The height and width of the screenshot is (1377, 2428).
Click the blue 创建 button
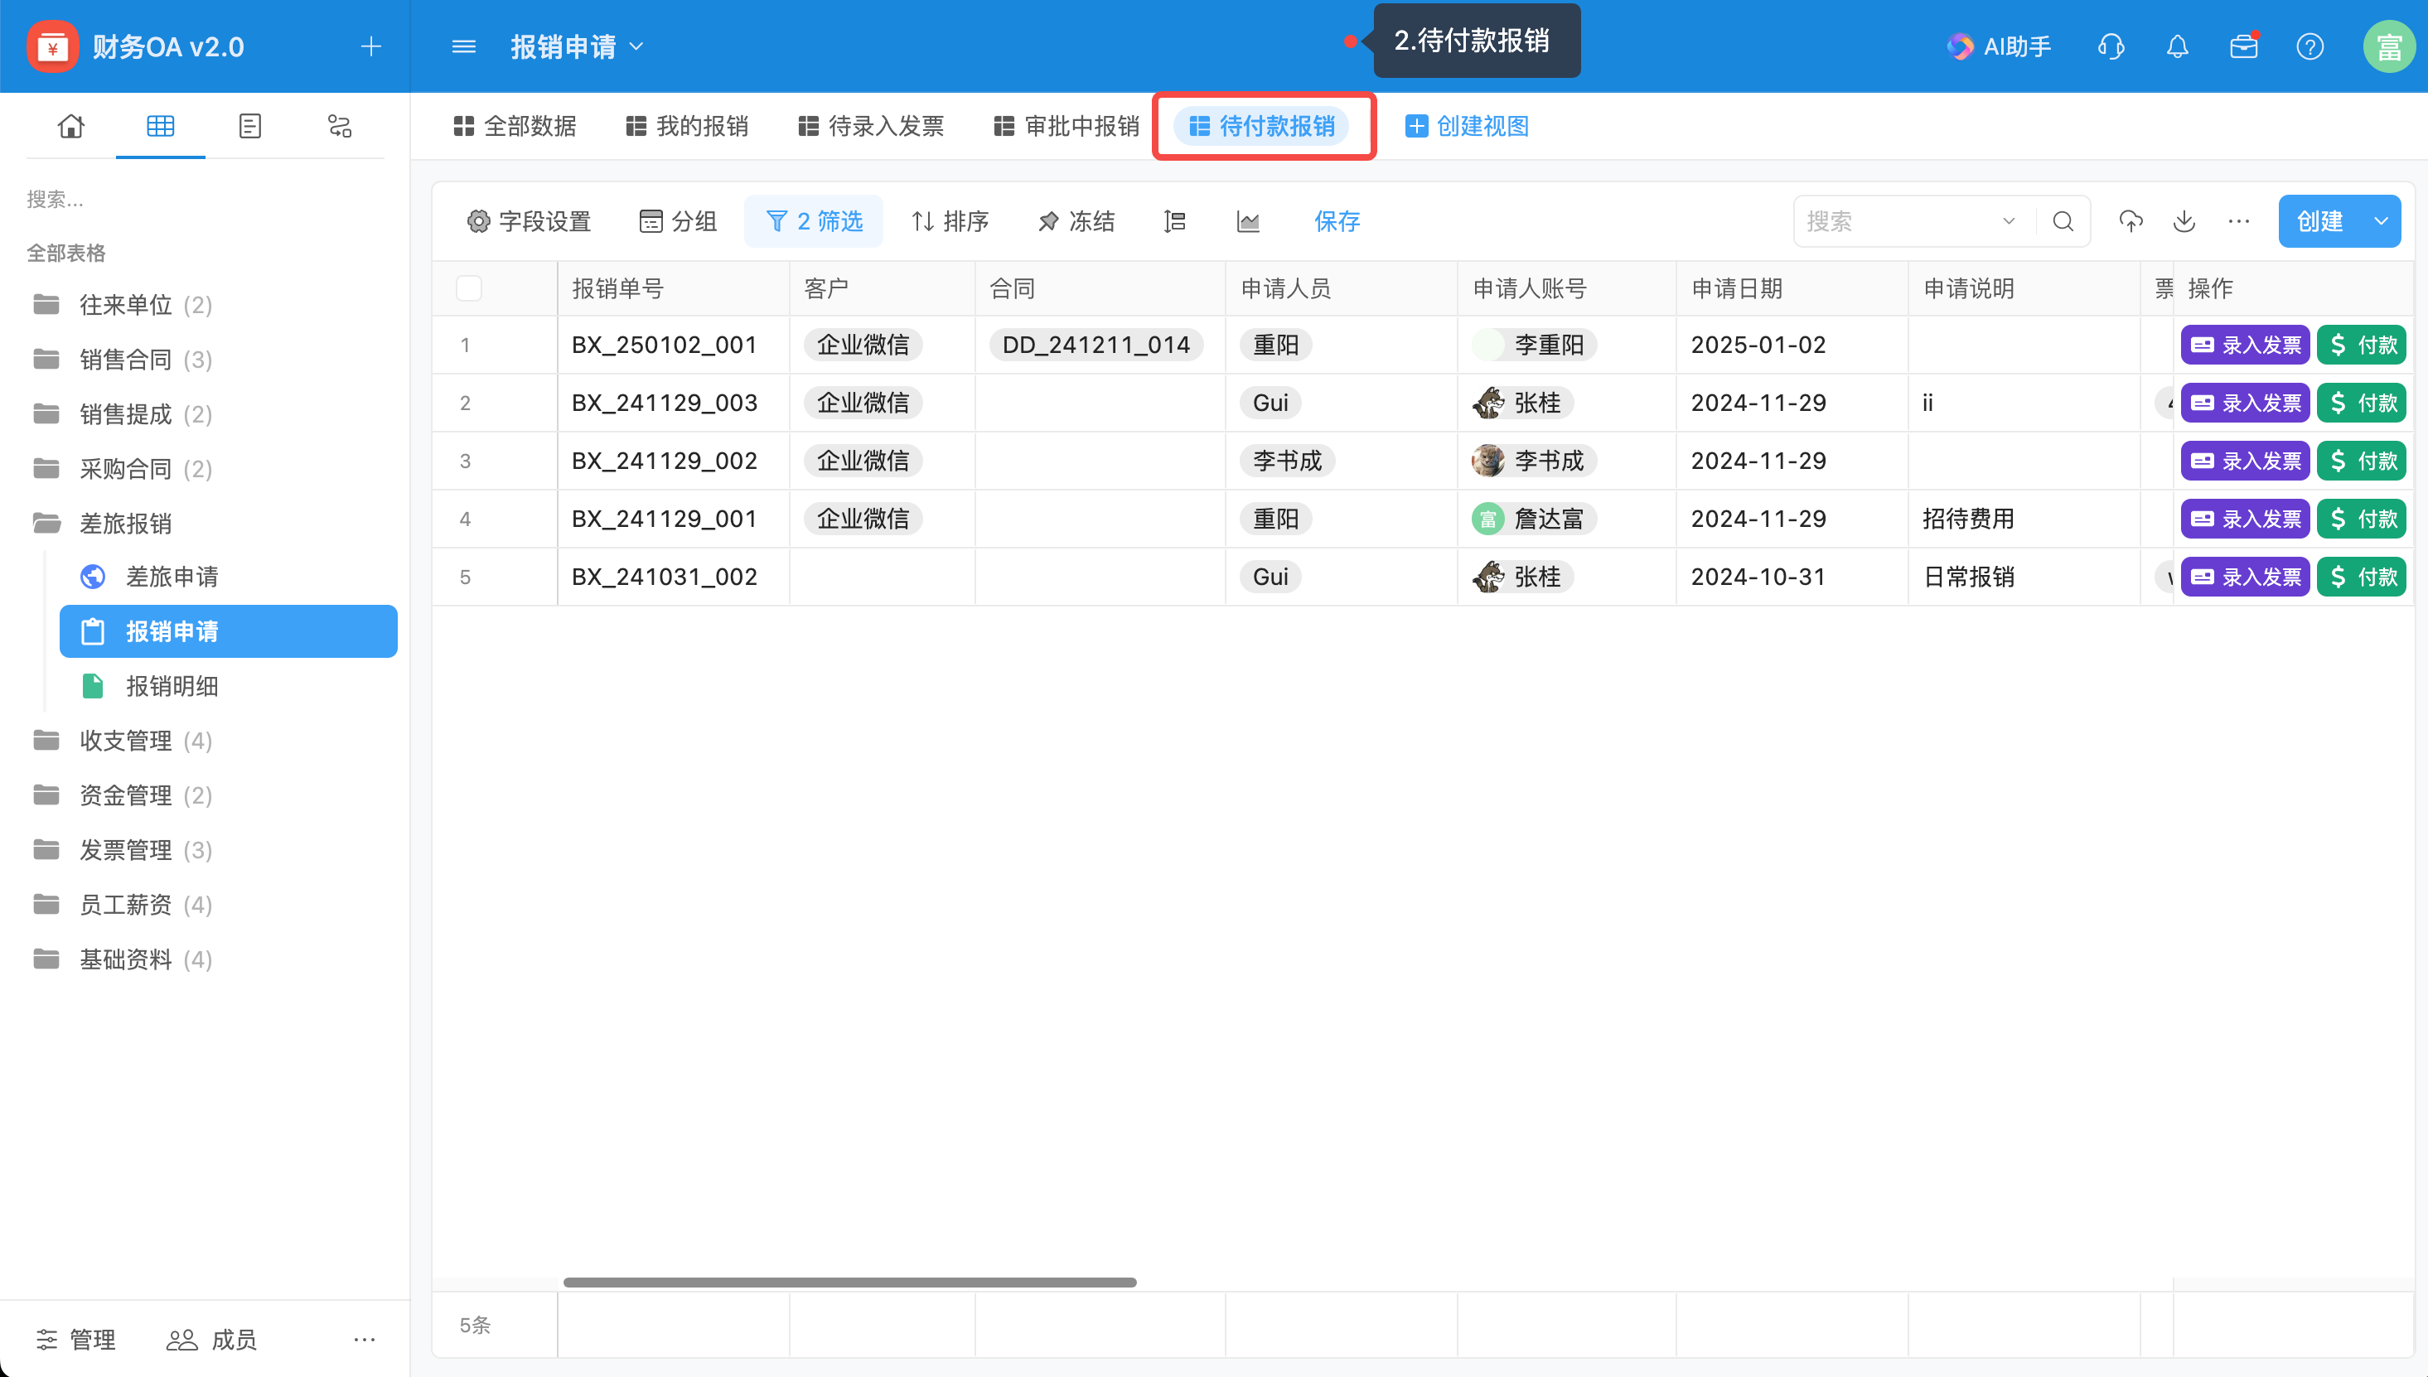pos(2320,221)
